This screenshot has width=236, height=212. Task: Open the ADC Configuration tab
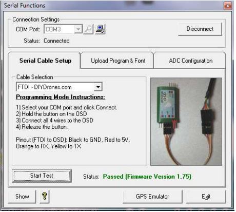coord(190,61)
